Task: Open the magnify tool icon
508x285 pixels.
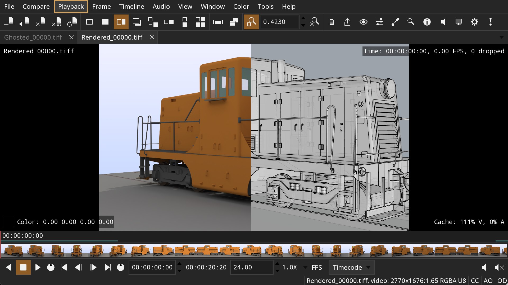Action: click(411, 22)
